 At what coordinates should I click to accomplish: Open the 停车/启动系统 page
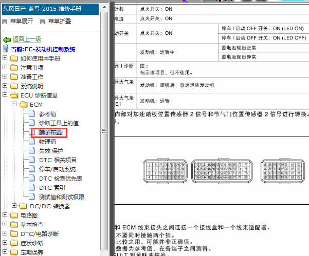pos(58,169)
